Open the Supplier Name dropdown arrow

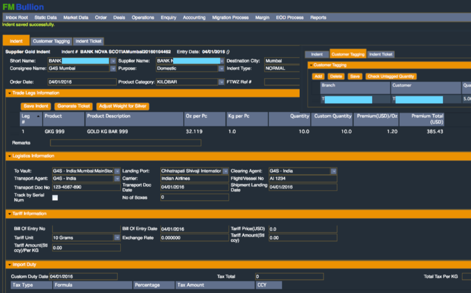coord(222,61)
